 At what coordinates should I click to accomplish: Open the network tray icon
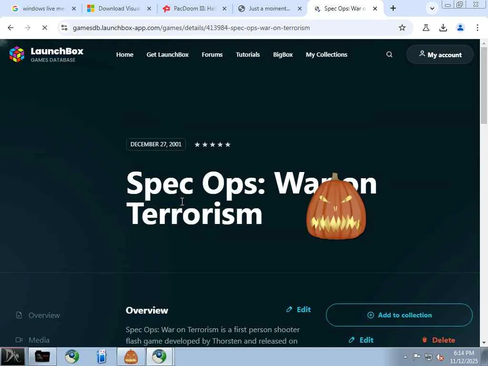click(x=428, y=357)
